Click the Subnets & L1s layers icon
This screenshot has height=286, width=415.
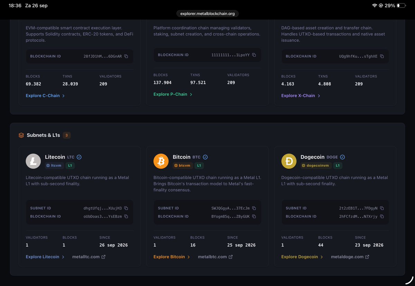tap(21, 135)
